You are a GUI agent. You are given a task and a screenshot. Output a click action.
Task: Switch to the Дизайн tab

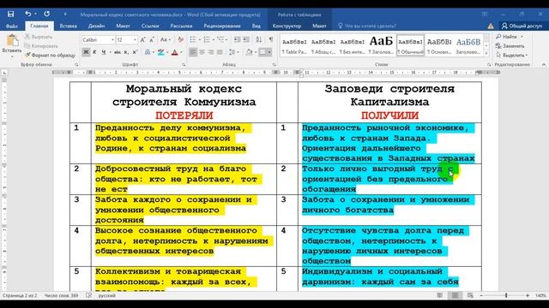[x=96, y=26]
